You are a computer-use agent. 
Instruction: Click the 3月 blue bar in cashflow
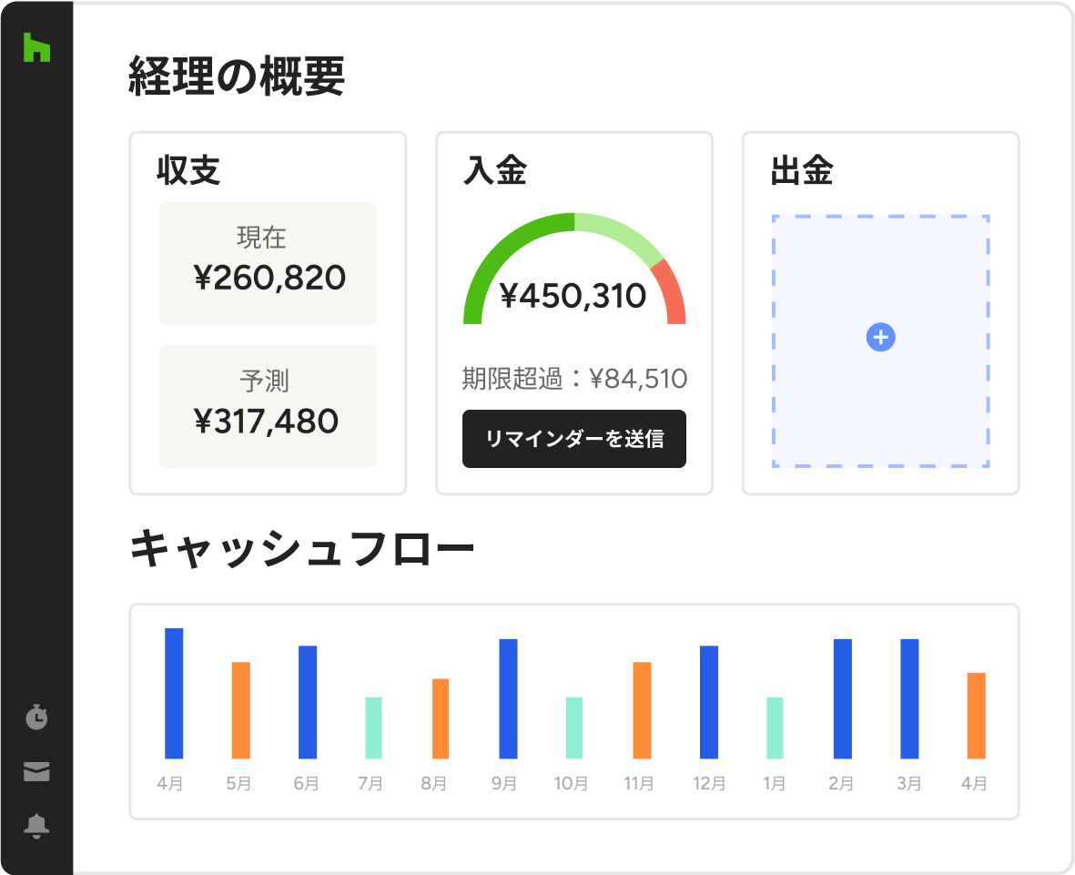coord(909,698)
